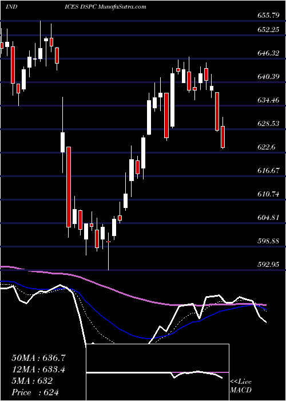Click the 622.6 price level label
This screenshot has width=286, height=401.
tap(266, 147)
